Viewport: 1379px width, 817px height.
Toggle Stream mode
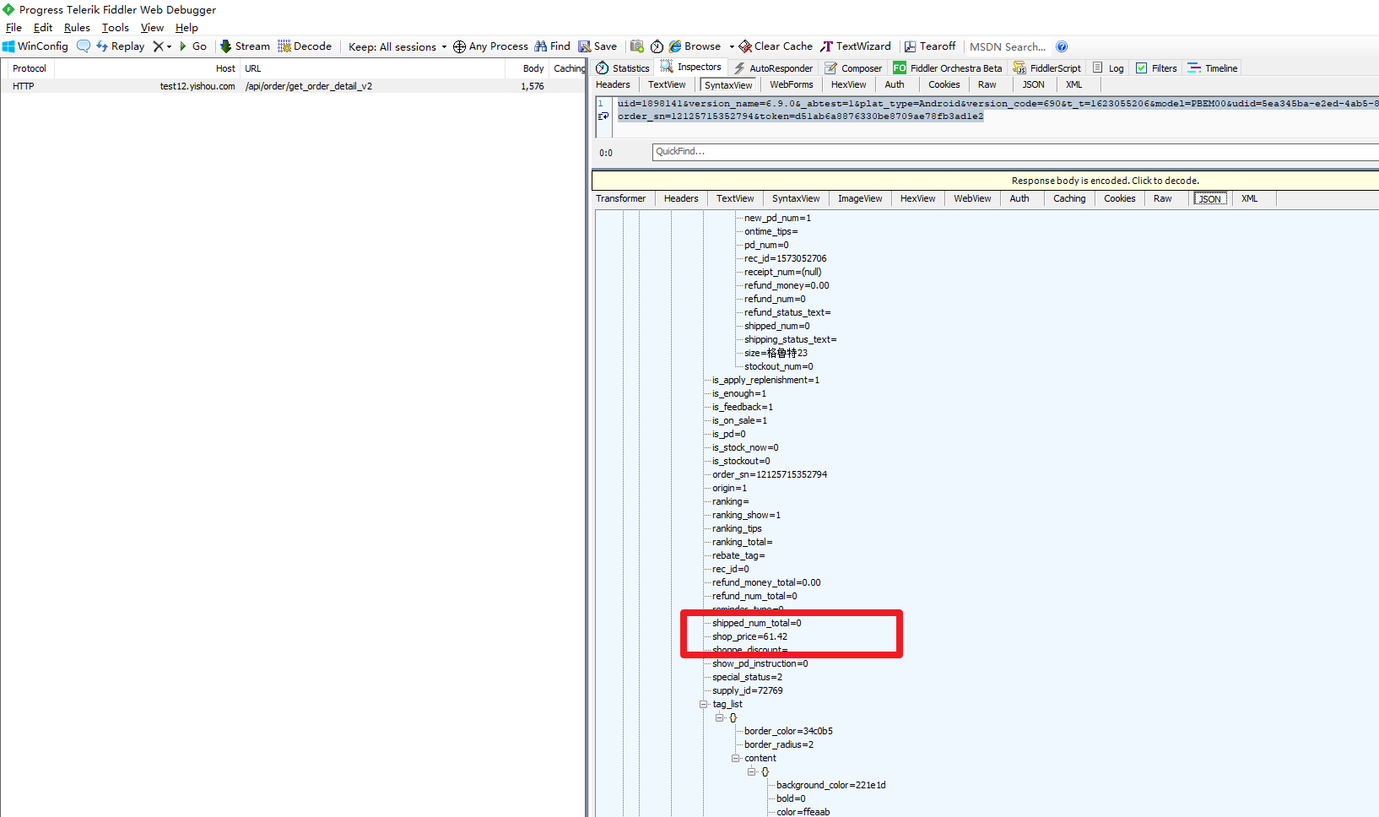pyautogui.click(x=245, y=46)
